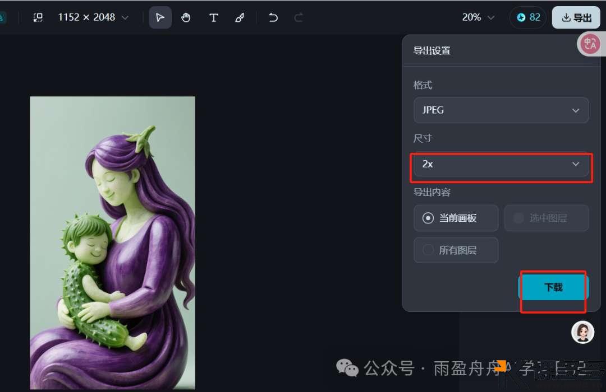Choose the 选中图层 export option
This screenshot has height=392, width=606.
coord(546,218)
